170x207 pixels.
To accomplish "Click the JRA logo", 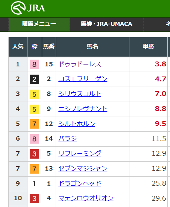I will tap(28, 8).
